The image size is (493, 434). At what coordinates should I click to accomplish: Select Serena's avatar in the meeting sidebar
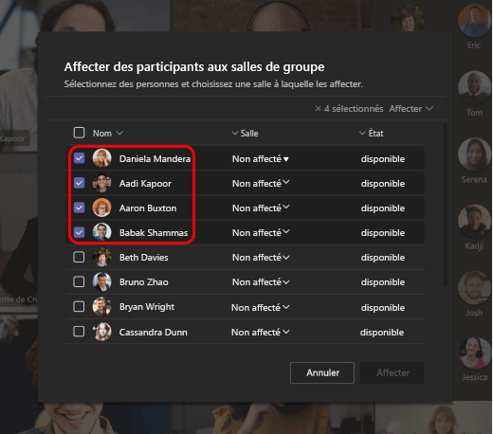click(x=474, y=154)
